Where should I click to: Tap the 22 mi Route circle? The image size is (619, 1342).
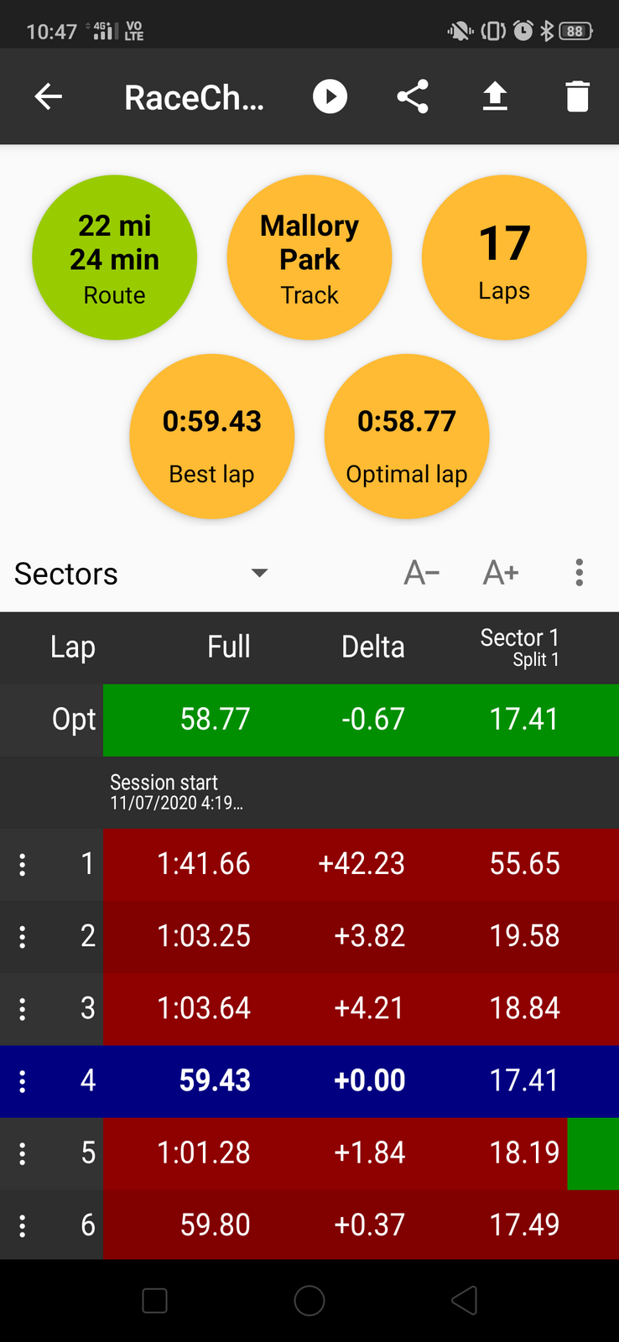[115, 257]
